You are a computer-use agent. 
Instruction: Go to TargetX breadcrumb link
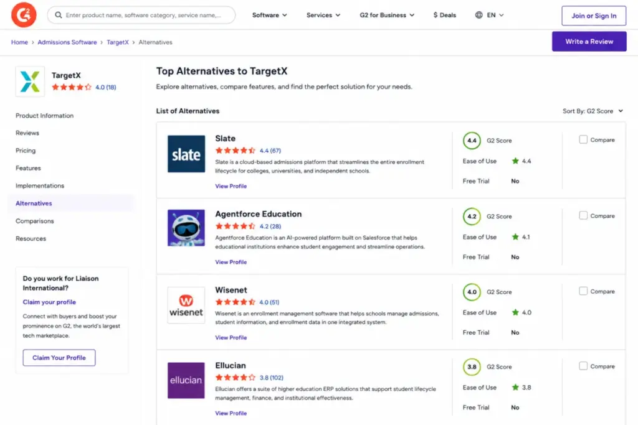pyautogui.click(x=118, y=42)
